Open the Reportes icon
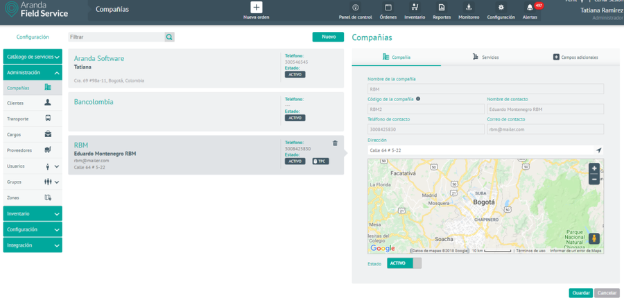 coord(442,8)
